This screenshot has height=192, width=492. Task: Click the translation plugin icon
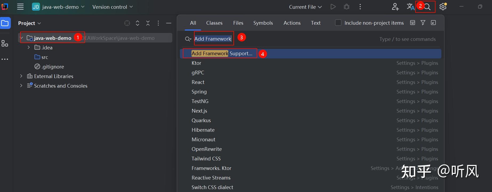(x=410, y=7)
